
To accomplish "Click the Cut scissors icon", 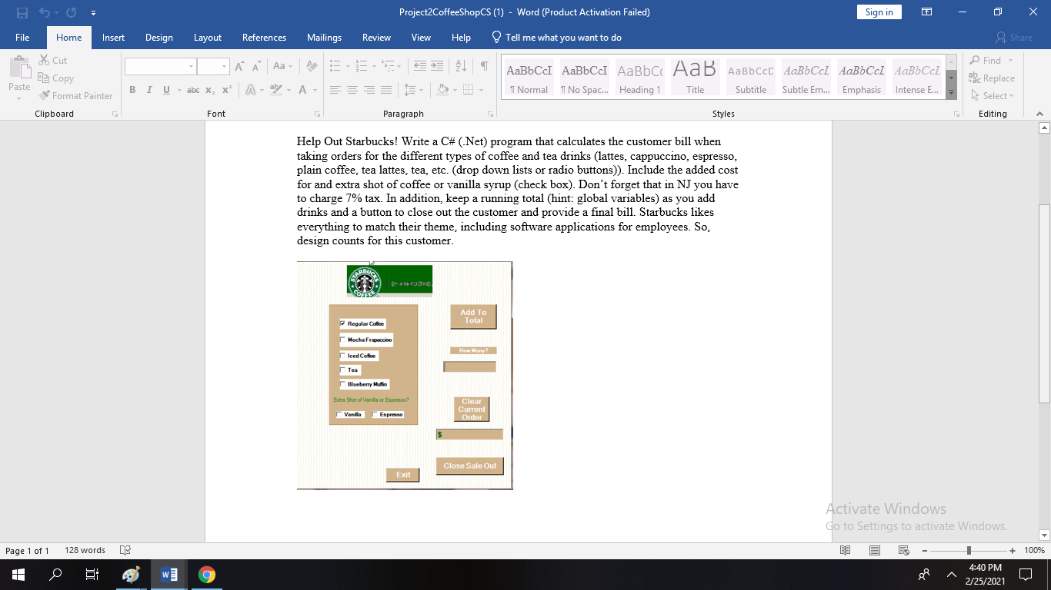I will (x=44, y=60).
